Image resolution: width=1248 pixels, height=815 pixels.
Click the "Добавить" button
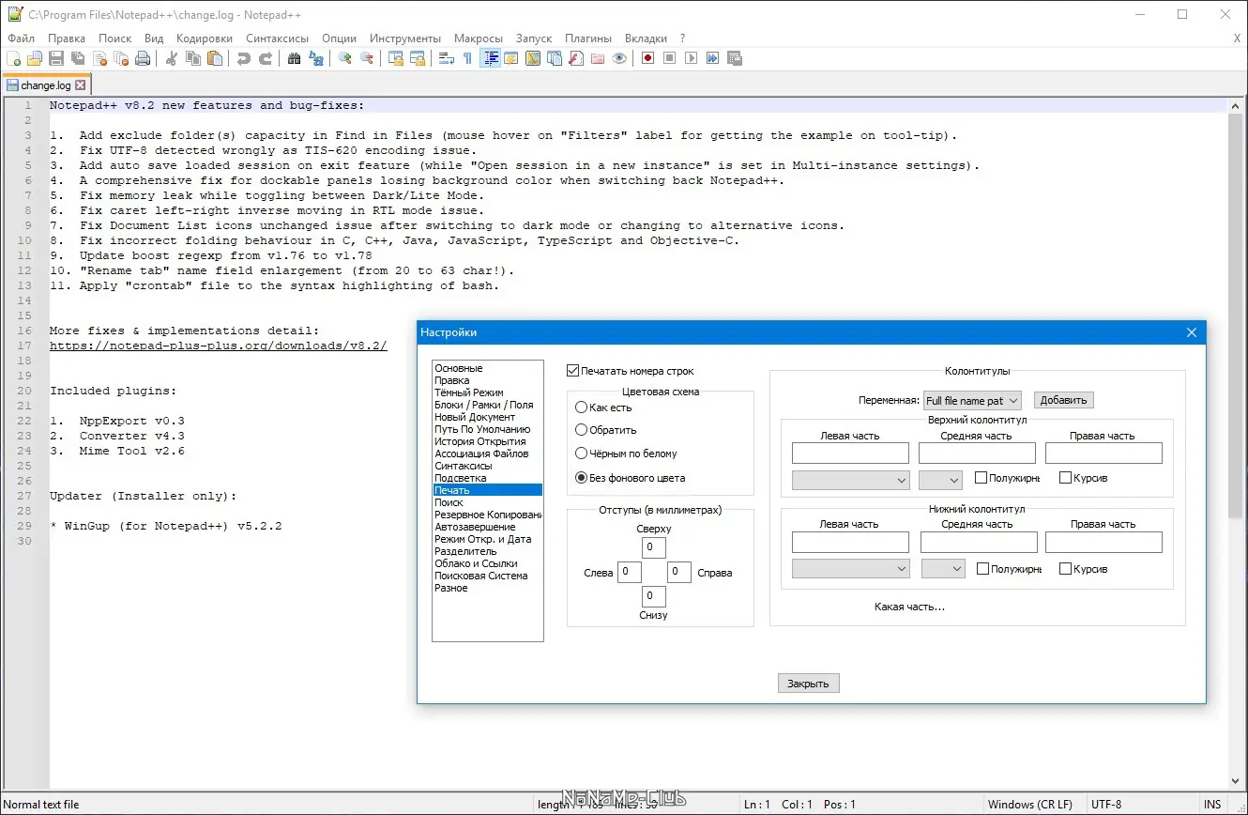tap(1063, 400)
